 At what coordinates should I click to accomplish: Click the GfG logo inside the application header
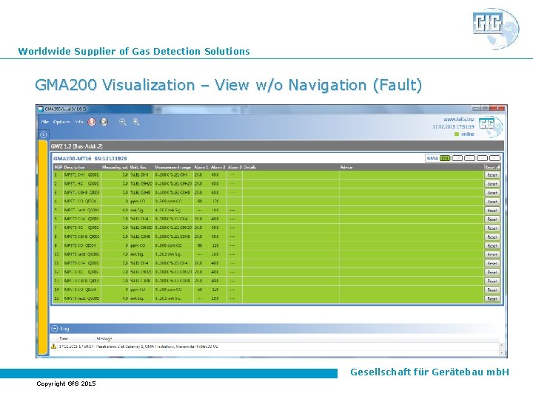pyautogui.click(x=489, y=126)
